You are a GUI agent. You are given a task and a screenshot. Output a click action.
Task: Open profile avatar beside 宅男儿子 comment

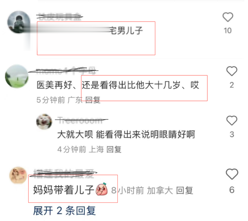(x=19, y=22)
